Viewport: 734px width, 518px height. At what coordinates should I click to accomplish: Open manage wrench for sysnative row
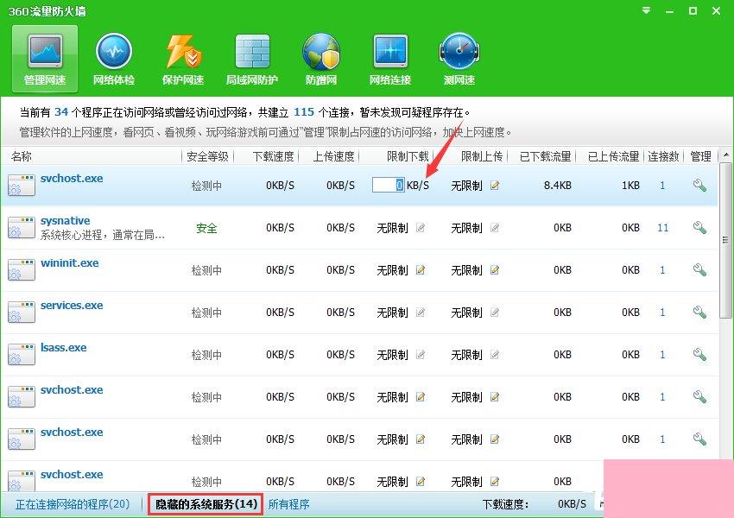[699, 228]
